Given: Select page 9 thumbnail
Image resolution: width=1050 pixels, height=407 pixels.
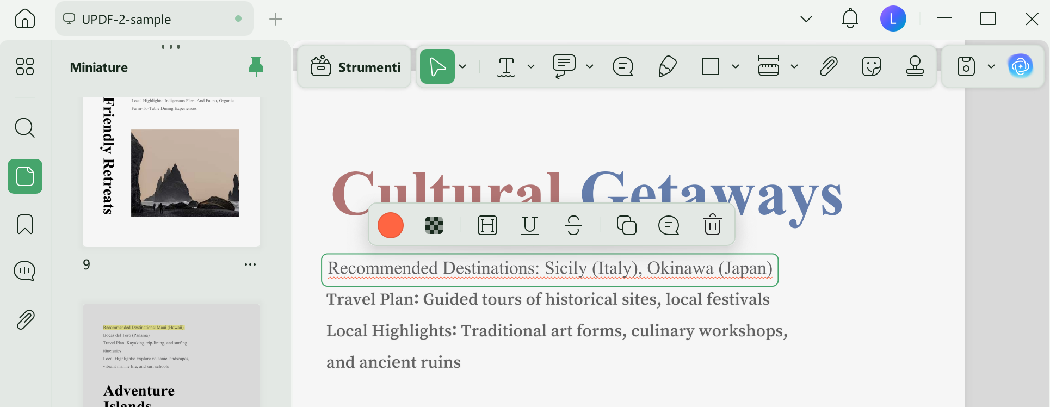Looking at the screenshot, I should [x=171, y=171].
